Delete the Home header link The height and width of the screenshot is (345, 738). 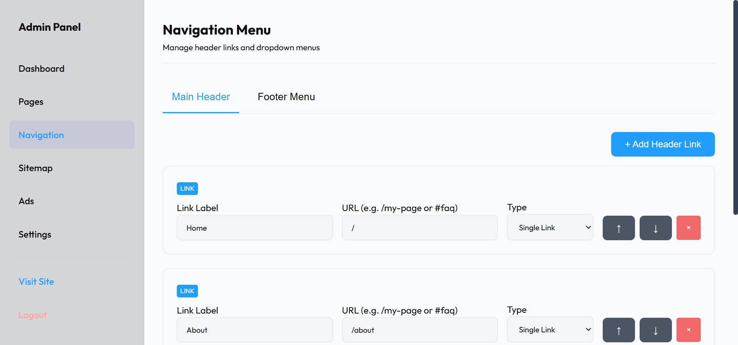(688, 228)
